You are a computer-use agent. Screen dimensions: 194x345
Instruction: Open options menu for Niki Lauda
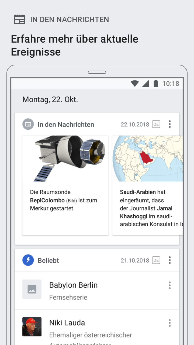point(169,323)
